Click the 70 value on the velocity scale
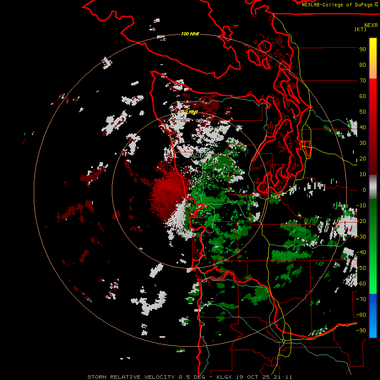Image resolution: width=380 pixels, height=380 pixels. click(363, 81)
